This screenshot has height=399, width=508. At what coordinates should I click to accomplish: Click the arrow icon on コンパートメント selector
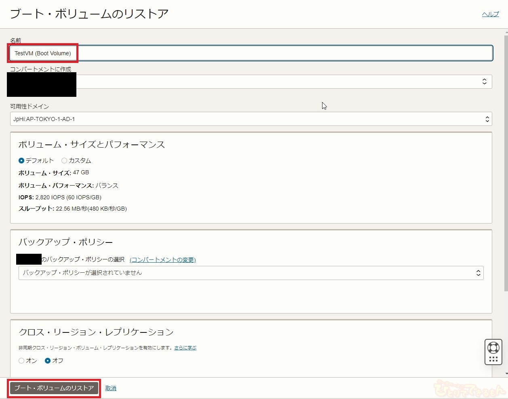[x=484, y=81]
